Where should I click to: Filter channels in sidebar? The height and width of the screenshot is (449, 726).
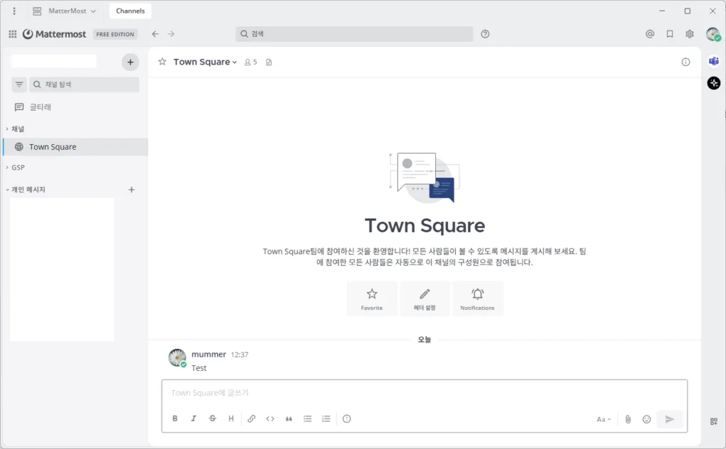point(19,84)
